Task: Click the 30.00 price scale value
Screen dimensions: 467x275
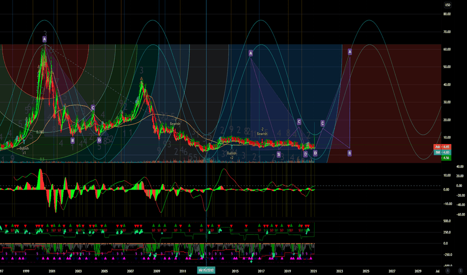Action: click(x=447, y=102)
